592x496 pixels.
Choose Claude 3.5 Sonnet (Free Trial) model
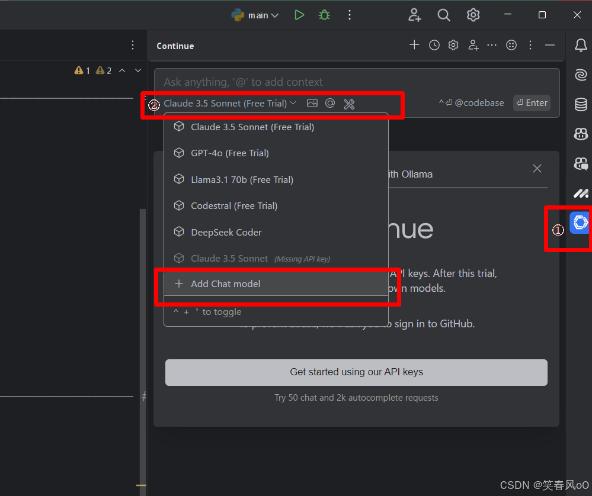pyautogui.click(x=276, y=127)
